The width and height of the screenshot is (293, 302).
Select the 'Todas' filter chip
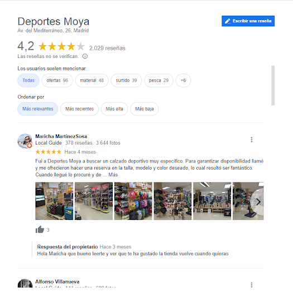(x=28, y=80)
